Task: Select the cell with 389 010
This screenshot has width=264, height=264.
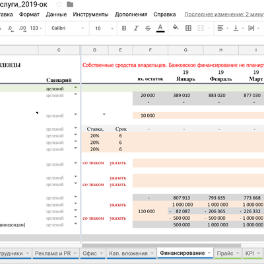Action: 185,95
